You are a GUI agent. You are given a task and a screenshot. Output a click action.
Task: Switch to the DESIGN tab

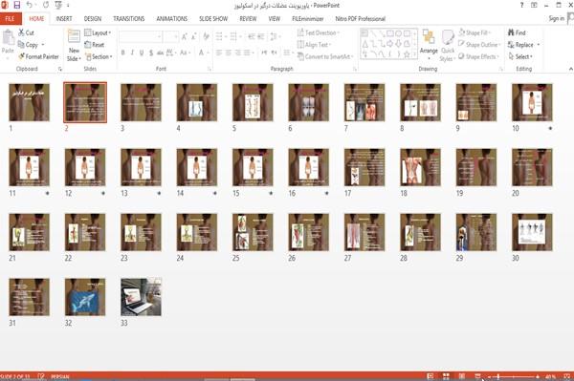click(x=93, y=19)
